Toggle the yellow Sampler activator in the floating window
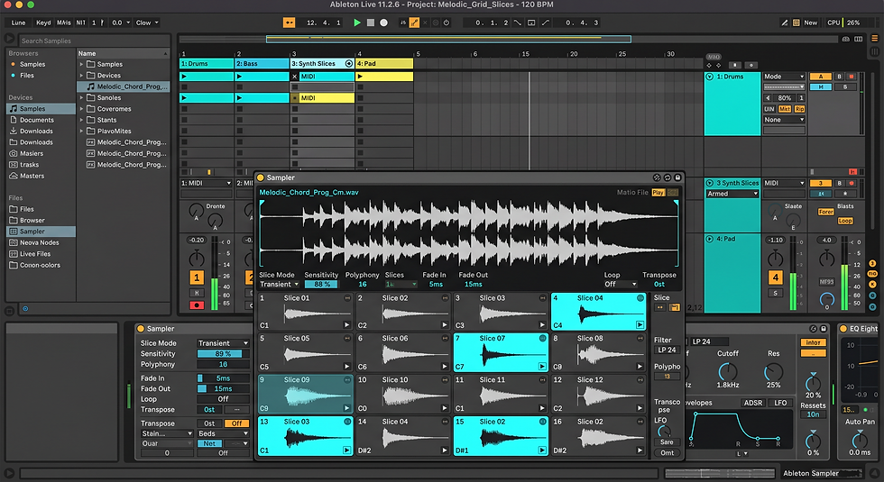This screenshot has width=884, height=482. tap(261, 178)
